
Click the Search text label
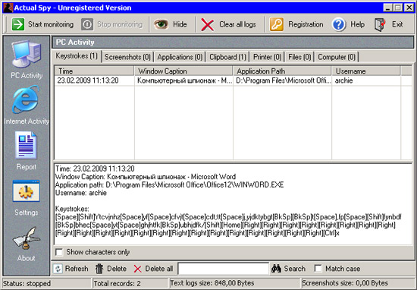[x=294, y=269]
